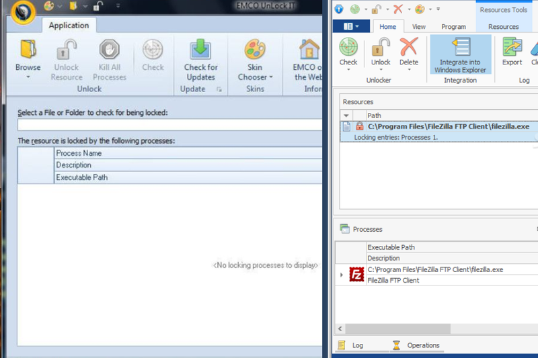
Task: Expand the Skin Chooser dropdown arrow
Action: coord(271,77)
